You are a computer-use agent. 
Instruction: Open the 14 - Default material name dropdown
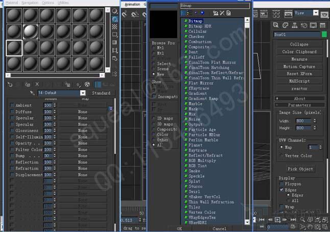pos(83,93)
